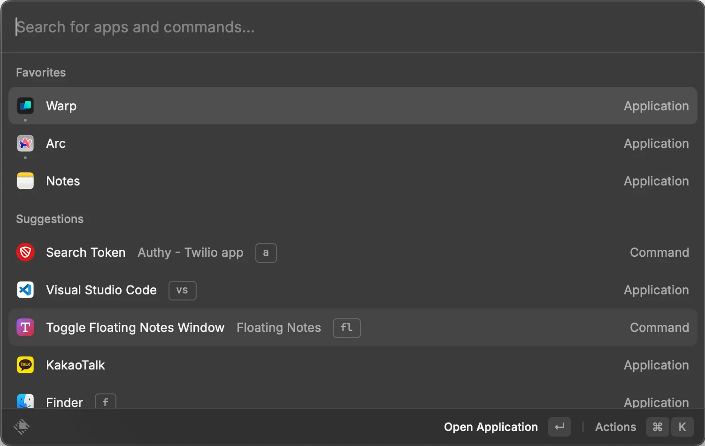
Task: Click the K shortcut key badge
Action: [682, 427]
